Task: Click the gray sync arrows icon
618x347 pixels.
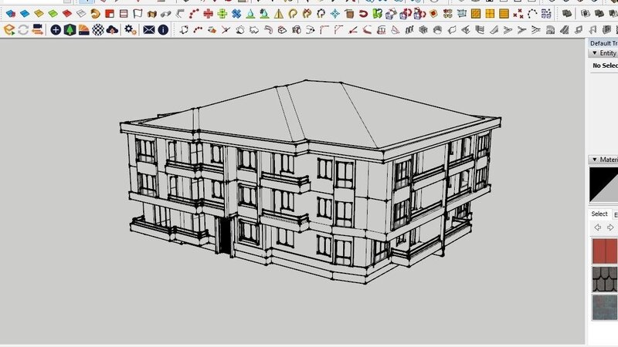Action: [x=23, y=29]
